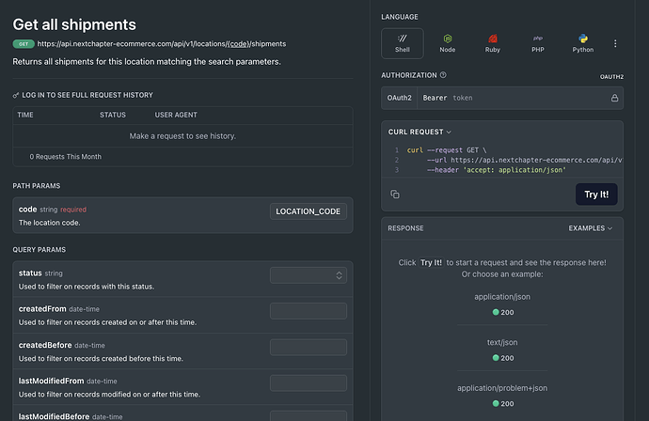
Task: Click the authorization help question icon
Action: pyautogui.click(x=443, y=75)
